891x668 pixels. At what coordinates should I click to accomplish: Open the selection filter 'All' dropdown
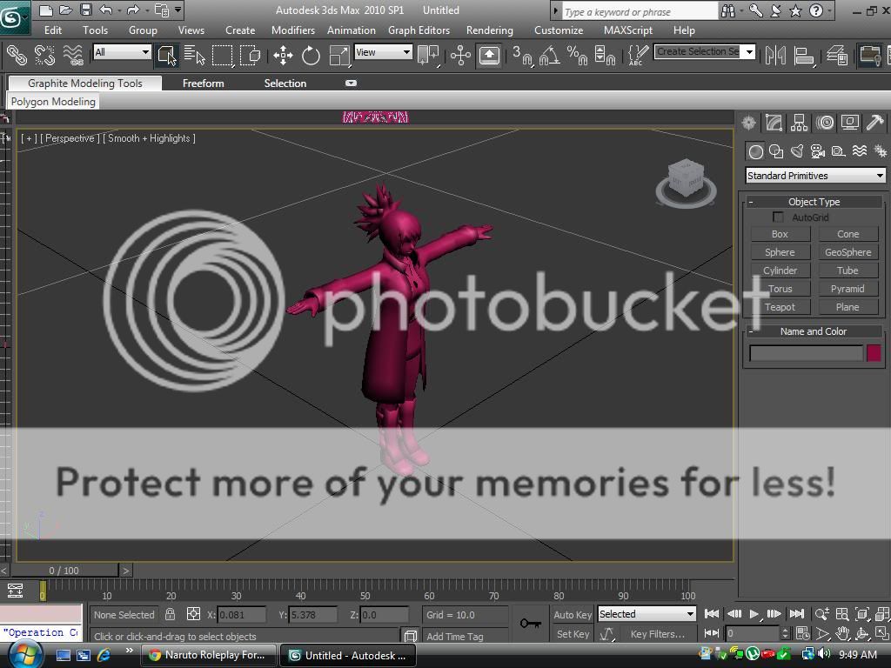pyautogui.click(x=122, y=52)
